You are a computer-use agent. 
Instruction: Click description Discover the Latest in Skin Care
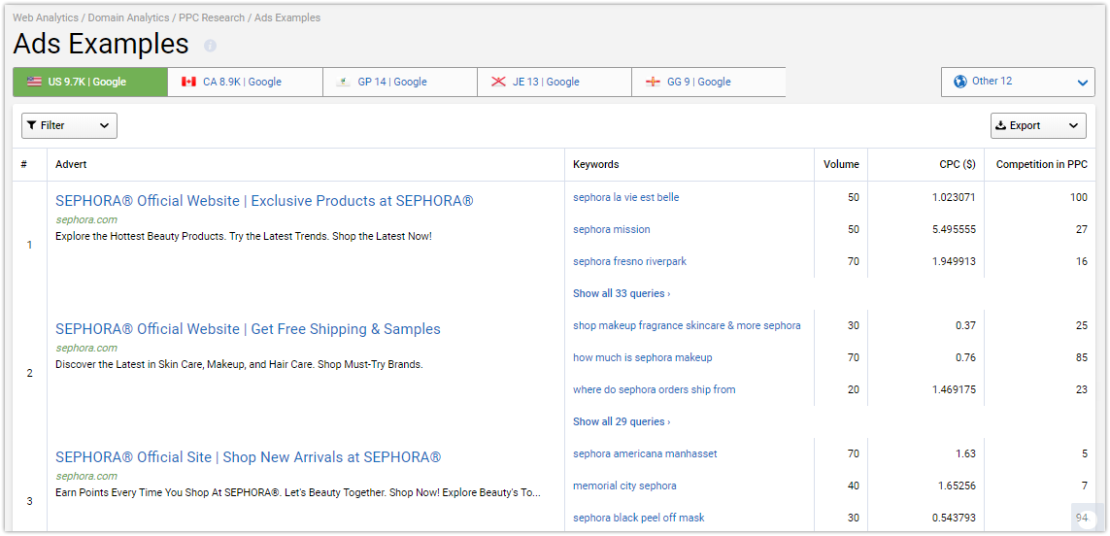click(x=239, y=365)
